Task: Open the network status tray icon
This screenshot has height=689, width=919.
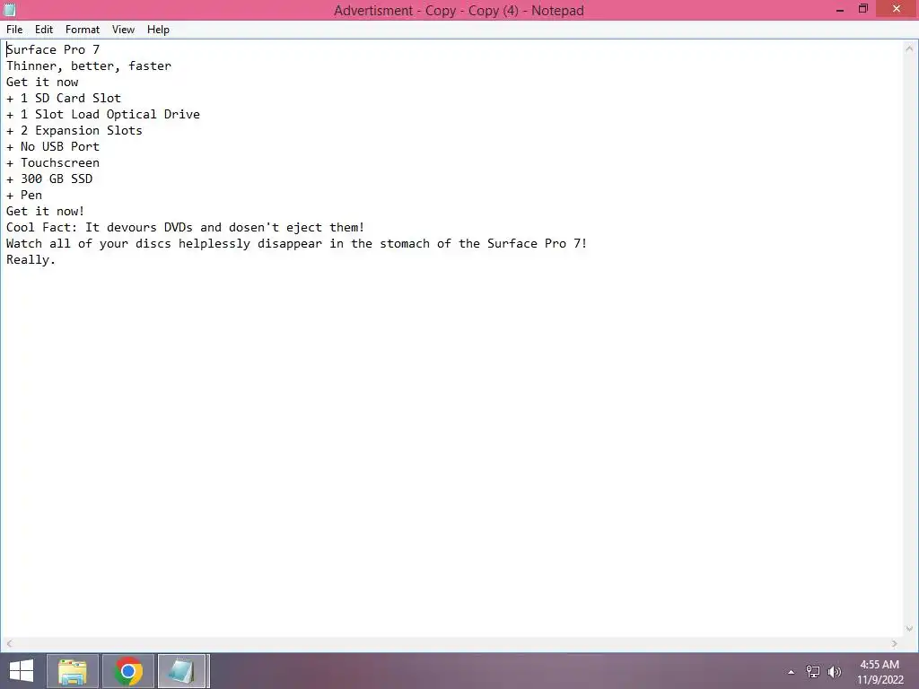Action: click(x=813, y=672)
